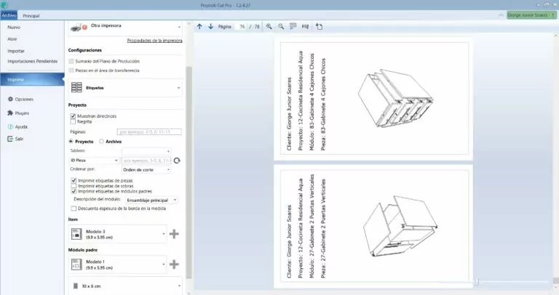The height and width of the screenshot is (295, 559).
Task: Click the application logo in the title bar
Action: point(4,5)
